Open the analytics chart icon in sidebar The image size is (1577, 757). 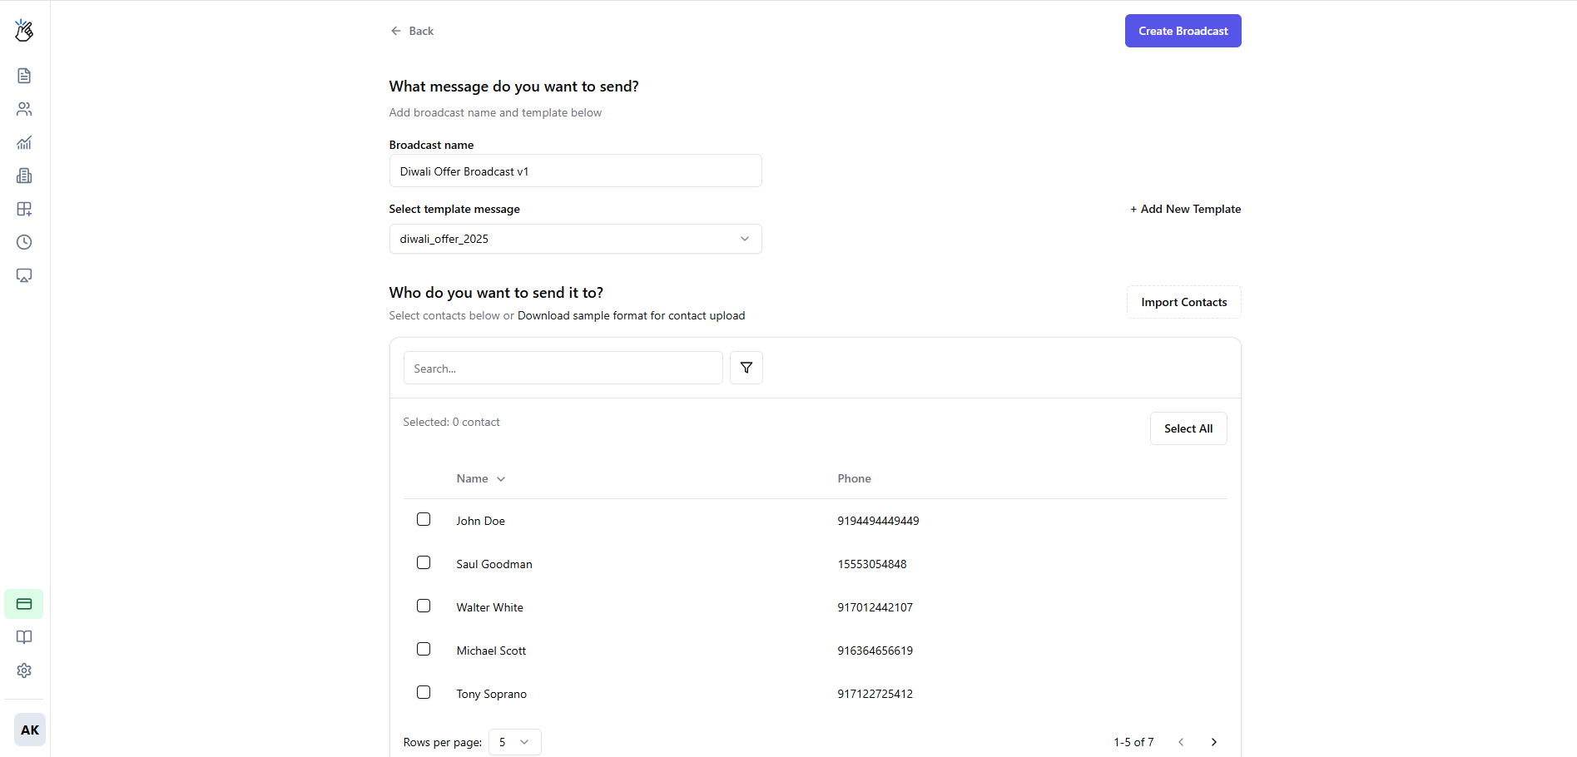point(24,142)
